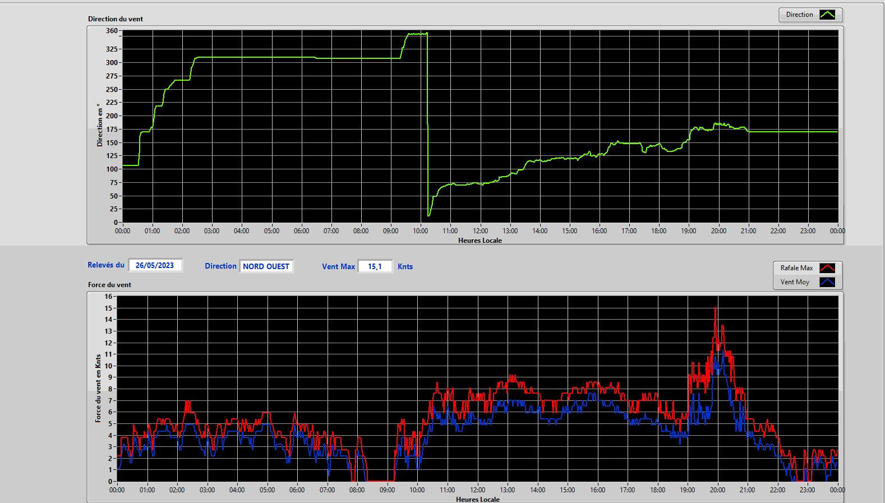
Task: Click the 'Knts' unit label
Action: coord(405,266)
